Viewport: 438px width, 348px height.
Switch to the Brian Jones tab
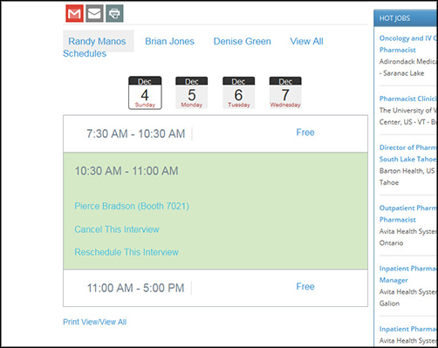(x=169, y=41)
